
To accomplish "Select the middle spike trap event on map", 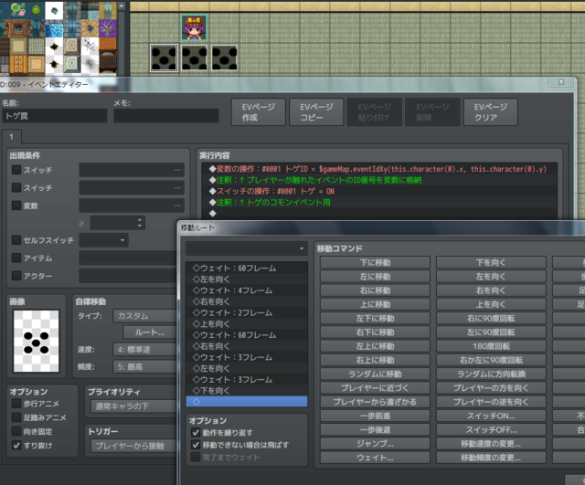I will (x=194, y=58).
